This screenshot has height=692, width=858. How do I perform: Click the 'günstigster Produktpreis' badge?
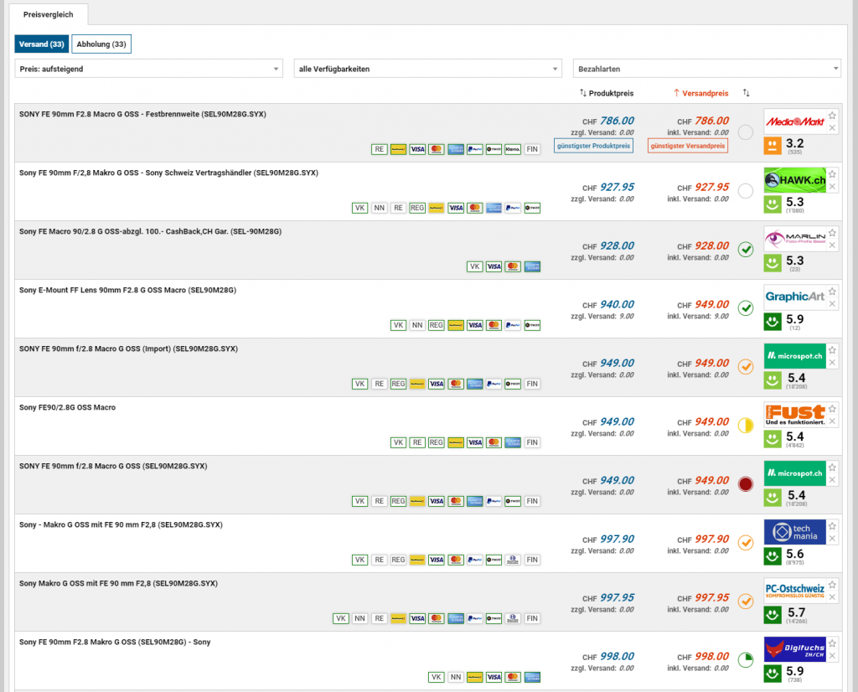tap(593, 147)
